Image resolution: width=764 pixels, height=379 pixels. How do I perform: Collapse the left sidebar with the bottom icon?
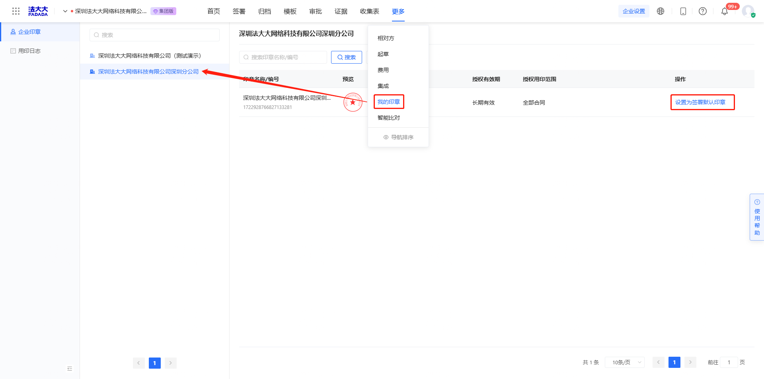coord(70,369)
